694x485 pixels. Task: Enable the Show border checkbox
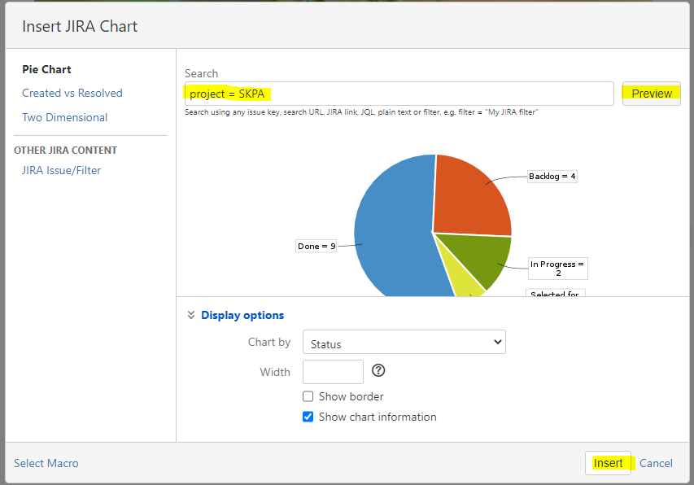(x=308, y=396)
